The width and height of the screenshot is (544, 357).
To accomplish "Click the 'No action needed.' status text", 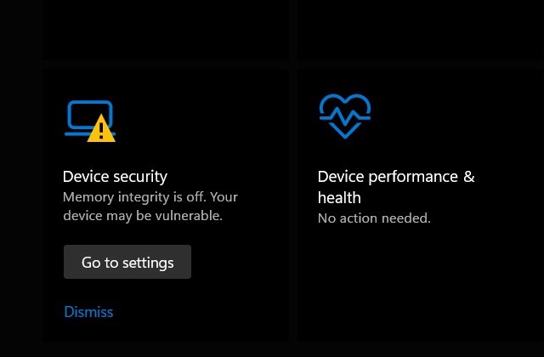I will coord(374,218).
